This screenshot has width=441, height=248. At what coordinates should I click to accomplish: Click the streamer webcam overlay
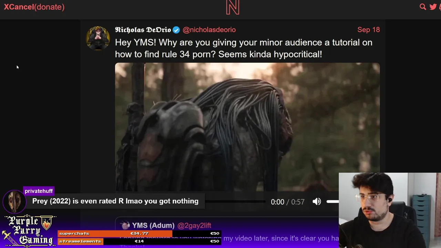click(390, 210)
